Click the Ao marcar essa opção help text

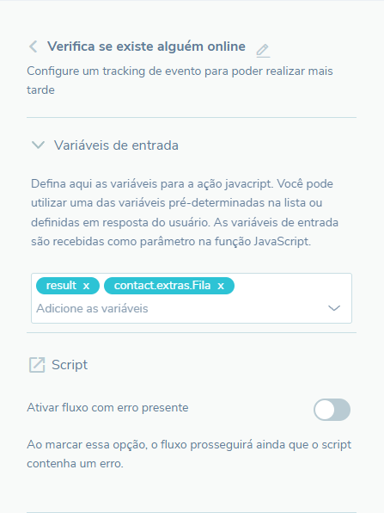[189, 454]
